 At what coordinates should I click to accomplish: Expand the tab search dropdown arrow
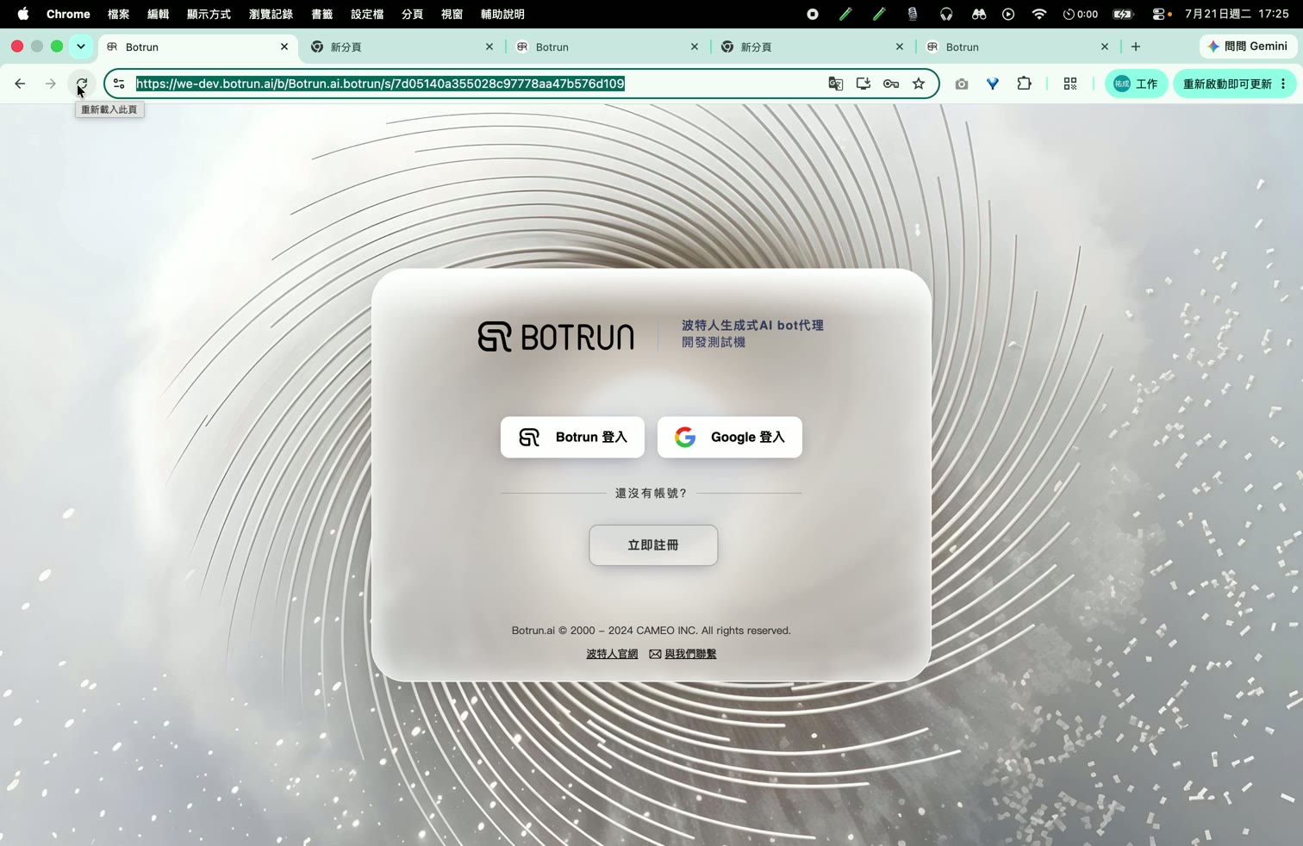coord(81,47)
